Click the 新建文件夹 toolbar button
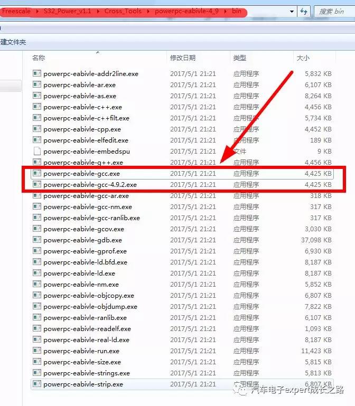 click(x=13, y=42)
